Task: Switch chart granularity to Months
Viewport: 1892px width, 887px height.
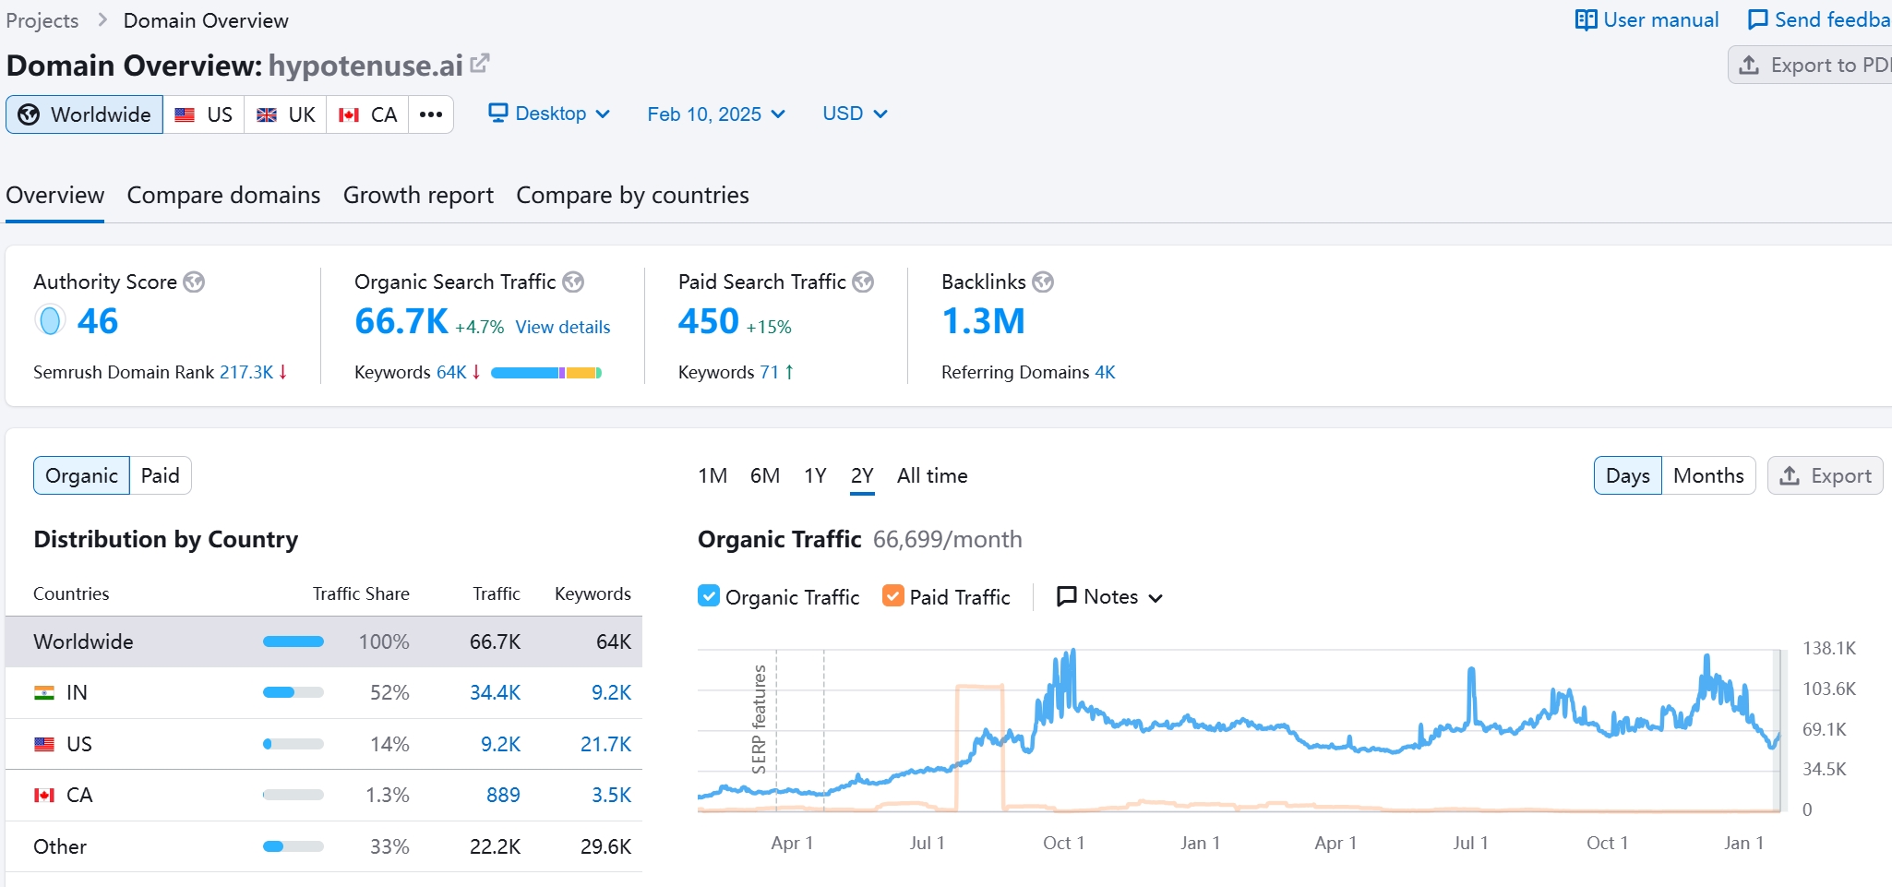Action: click(1707, 475)
